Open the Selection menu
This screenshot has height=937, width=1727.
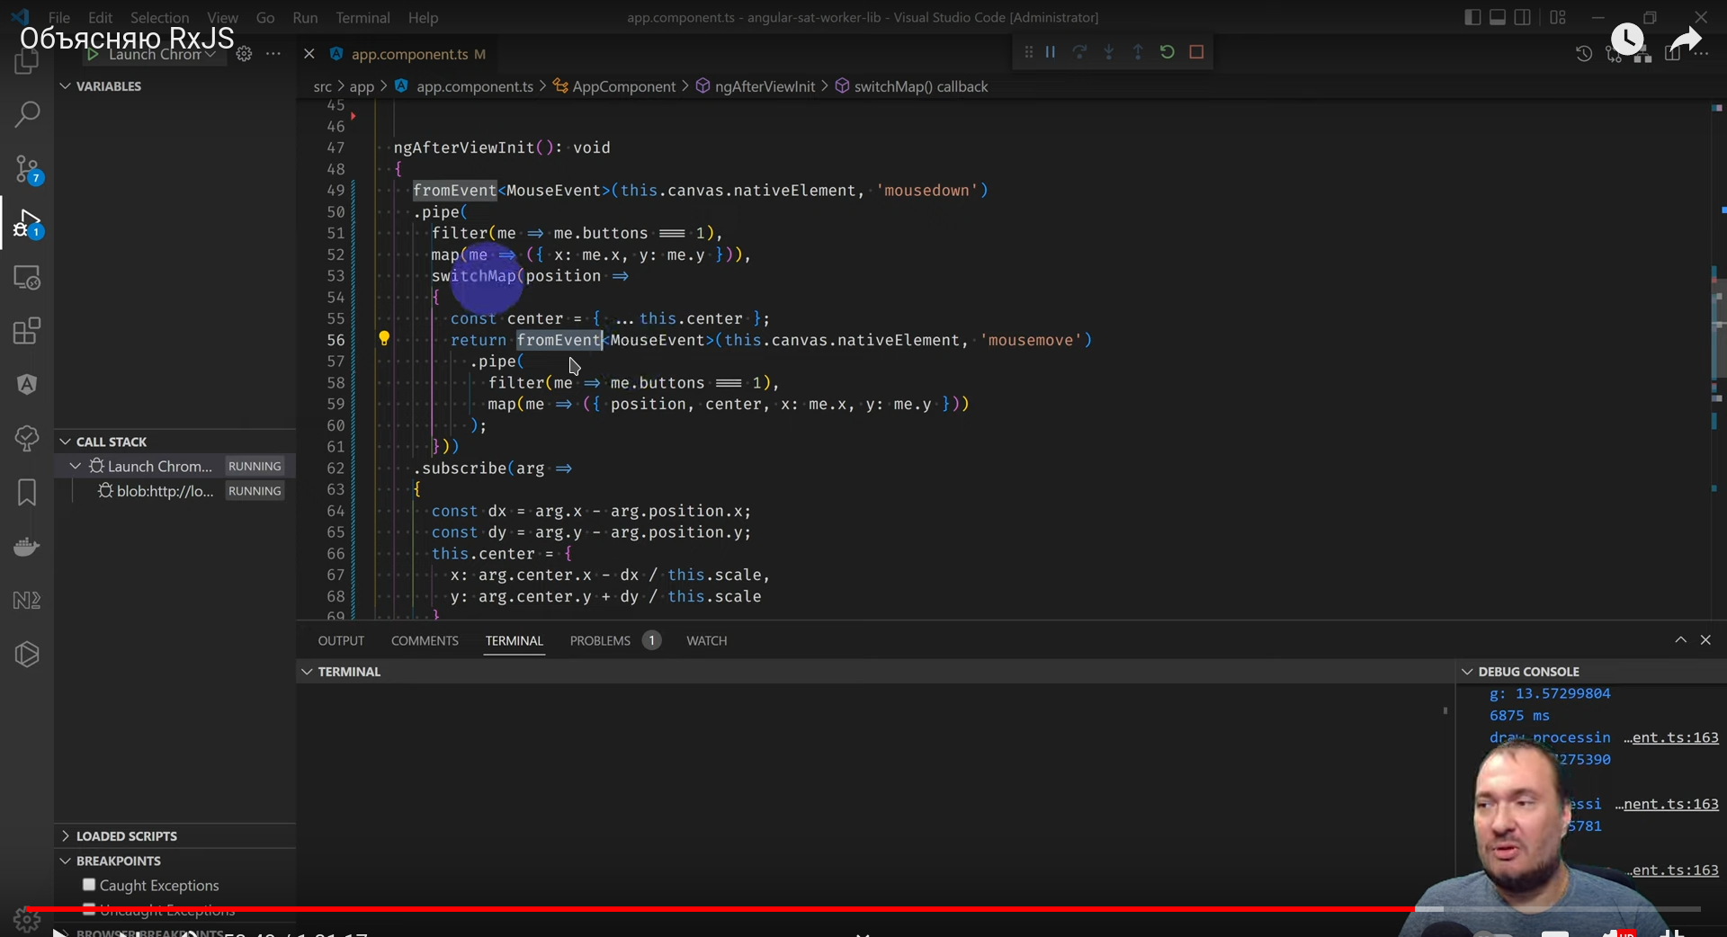tap(159, 17)
